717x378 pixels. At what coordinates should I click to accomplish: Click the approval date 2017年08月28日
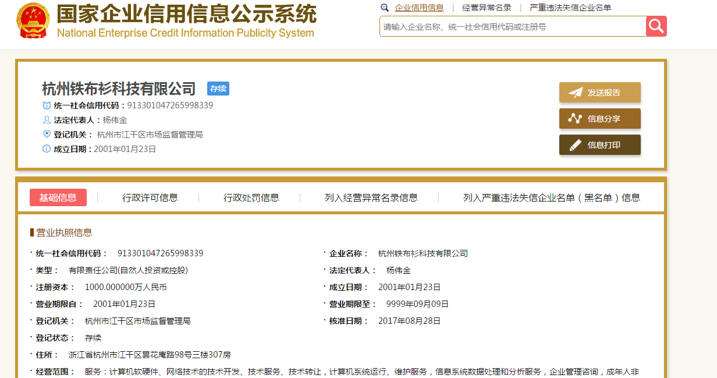[410, 321]
